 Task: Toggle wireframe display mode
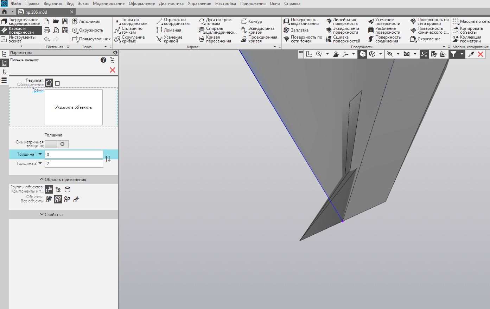tap(372, 54)
